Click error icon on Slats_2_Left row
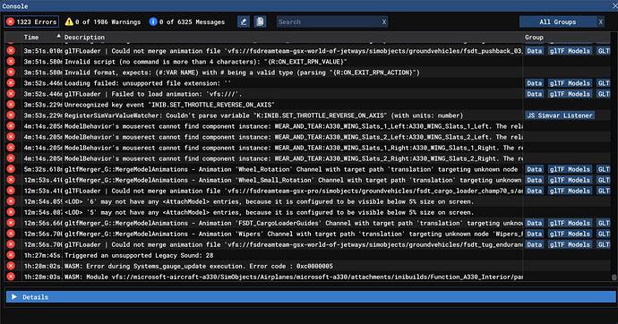Viewport: 618px width, 324px height. point(11,137)
